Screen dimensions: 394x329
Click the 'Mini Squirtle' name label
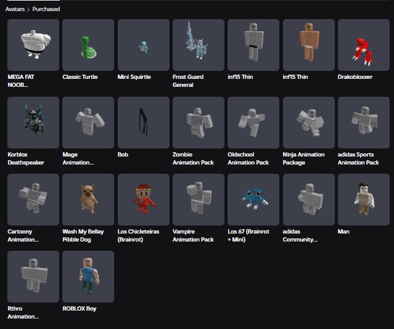[134, 77]
